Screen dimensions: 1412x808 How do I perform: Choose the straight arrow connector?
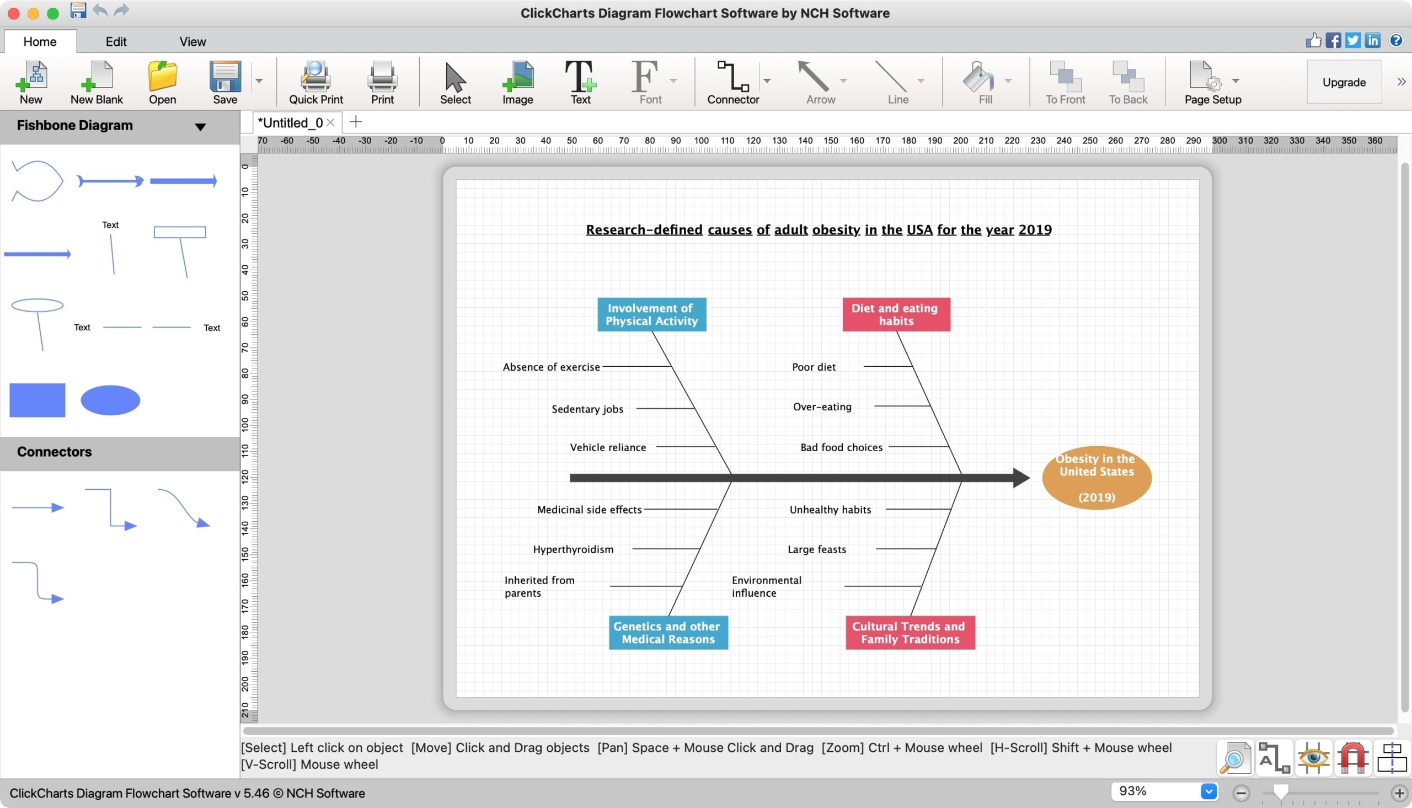coord(37,507)
